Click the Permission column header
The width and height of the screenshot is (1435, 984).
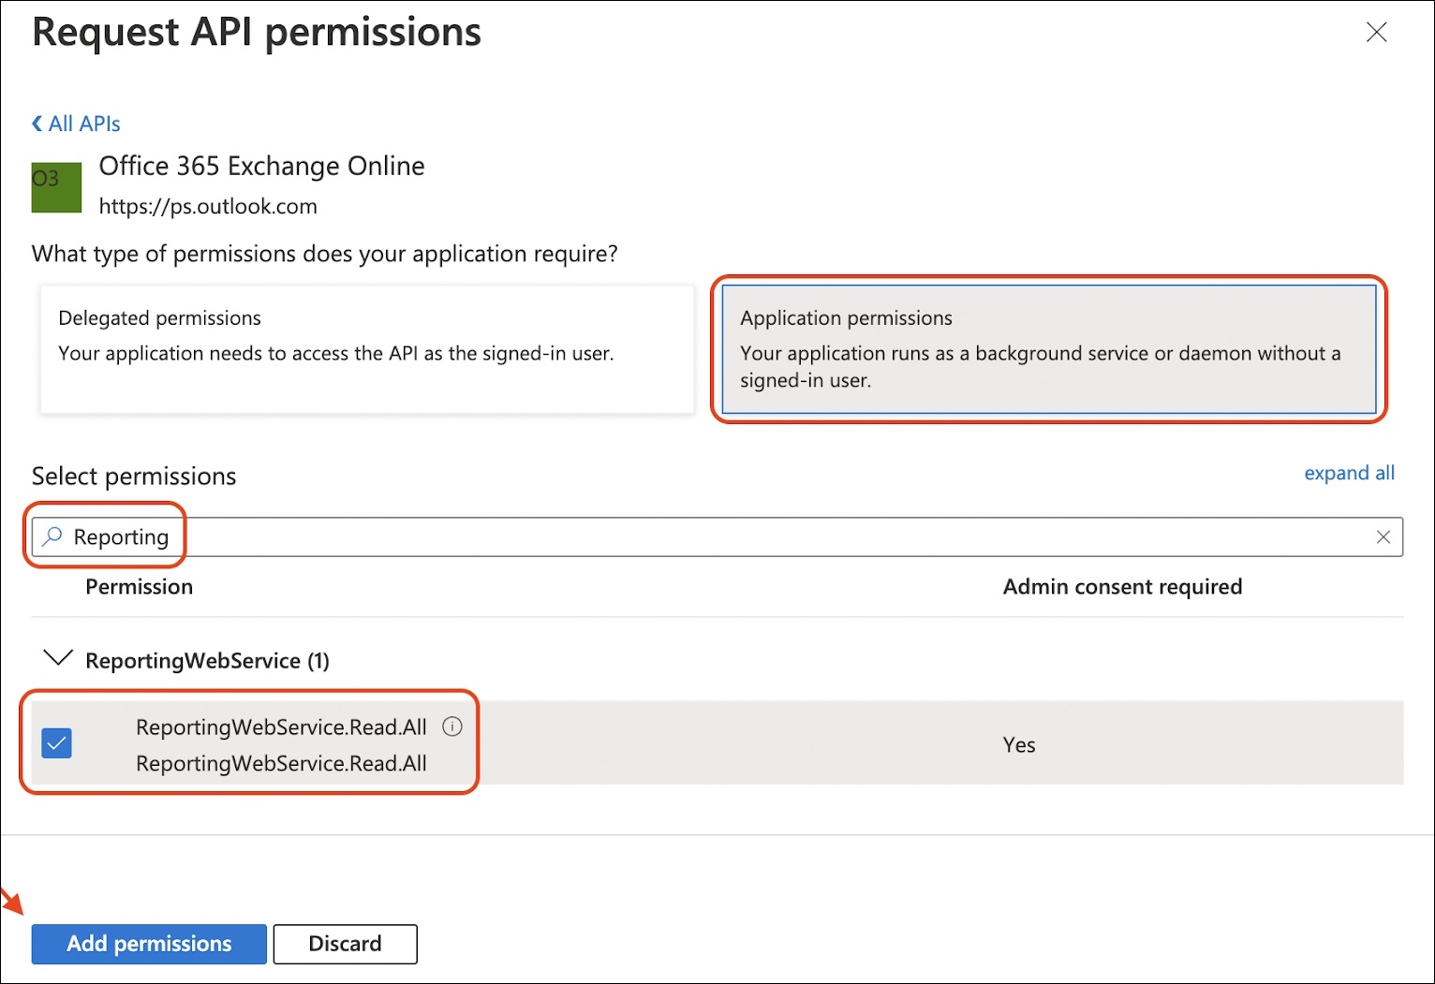pyautogui.click(x=139, y=587)
